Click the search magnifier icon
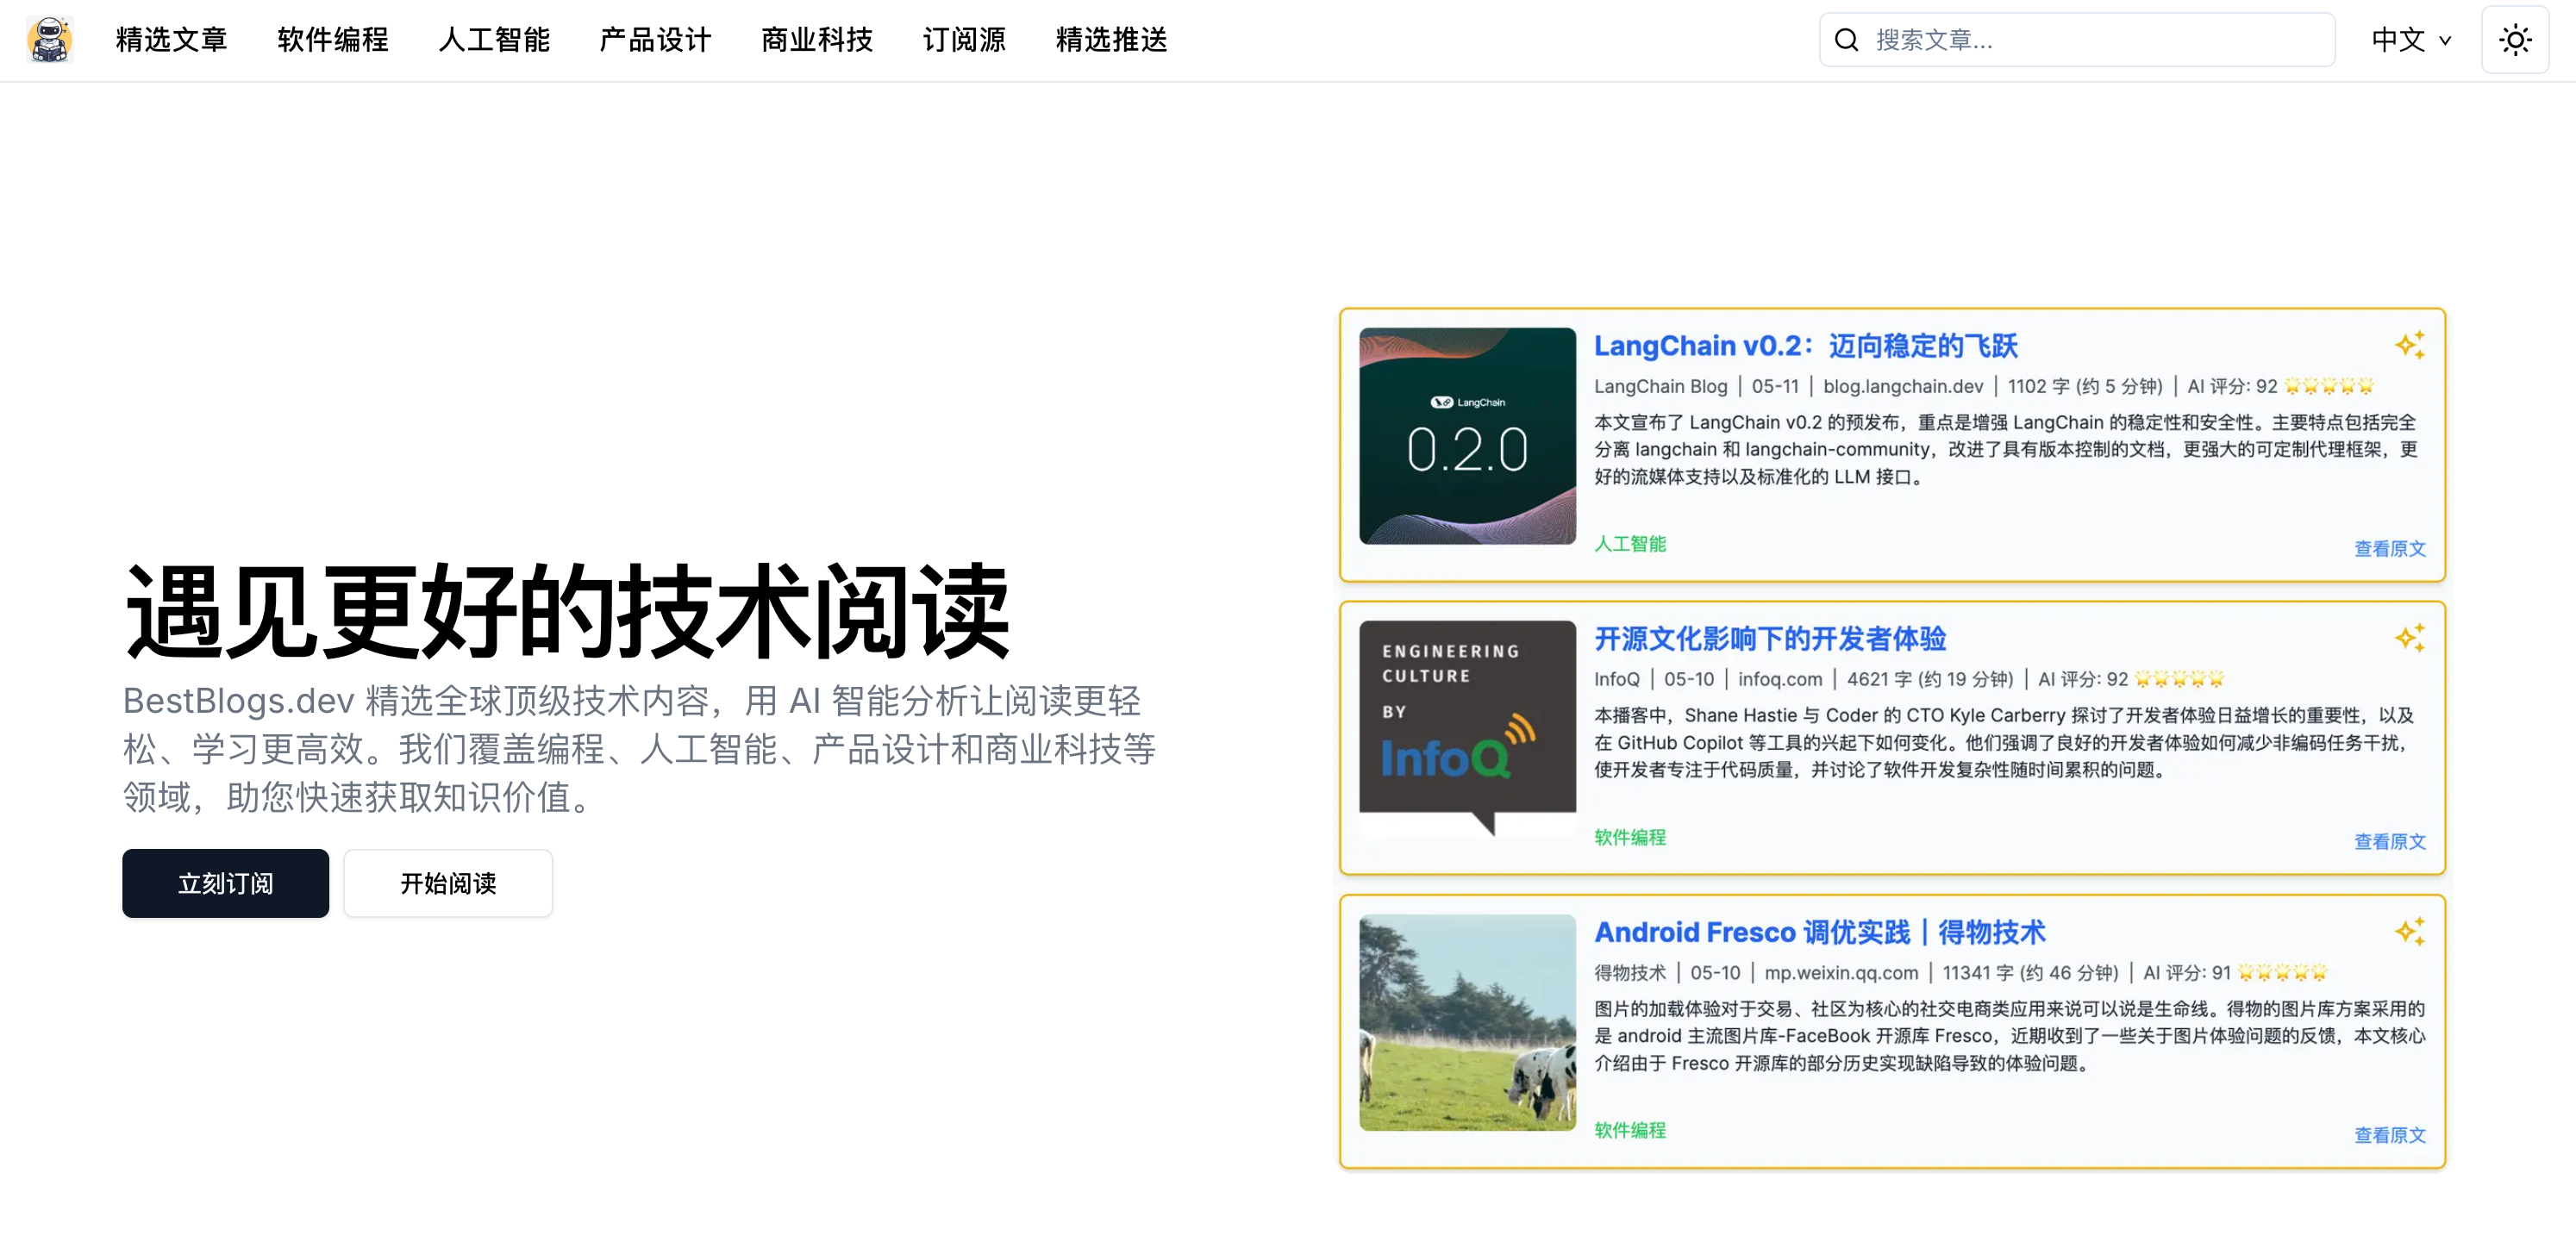This screenshot has width=2576, height=1248. click(x=1846, y=40)
